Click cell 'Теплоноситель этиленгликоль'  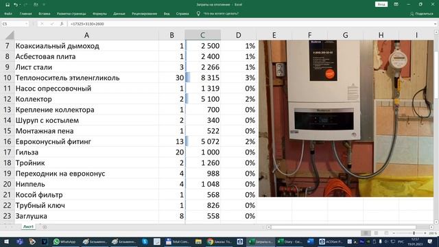(86, 78)
